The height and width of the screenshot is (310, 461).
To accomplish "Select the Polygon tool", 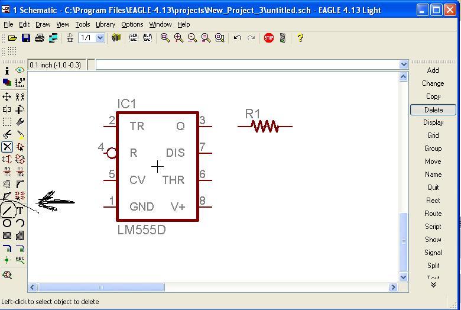I will 20,235.
